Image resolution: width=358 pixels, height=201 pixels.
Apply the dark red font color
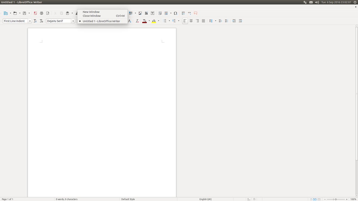[x=145, y=21]
